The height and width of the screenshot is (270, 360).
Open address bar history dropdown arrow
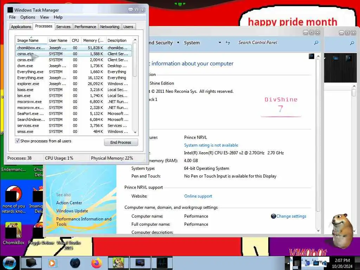[220, 43]
